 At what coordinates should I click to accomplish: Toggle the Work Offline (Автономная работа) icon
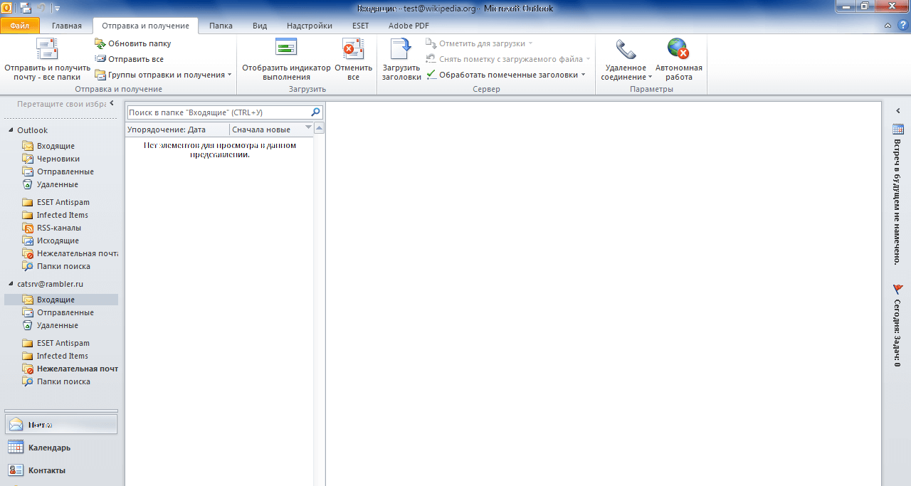[678, 48]
